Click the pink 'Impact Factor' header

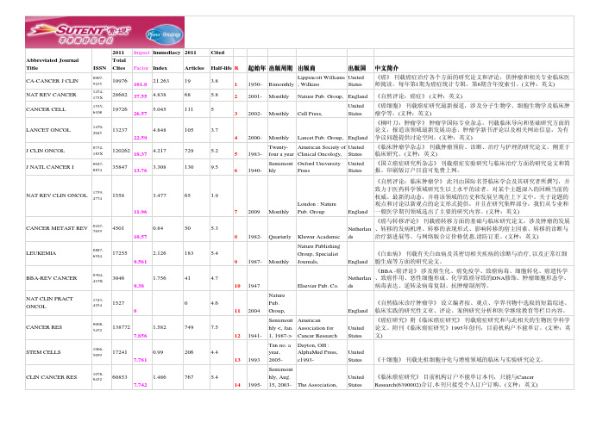(x=141, y=60)
